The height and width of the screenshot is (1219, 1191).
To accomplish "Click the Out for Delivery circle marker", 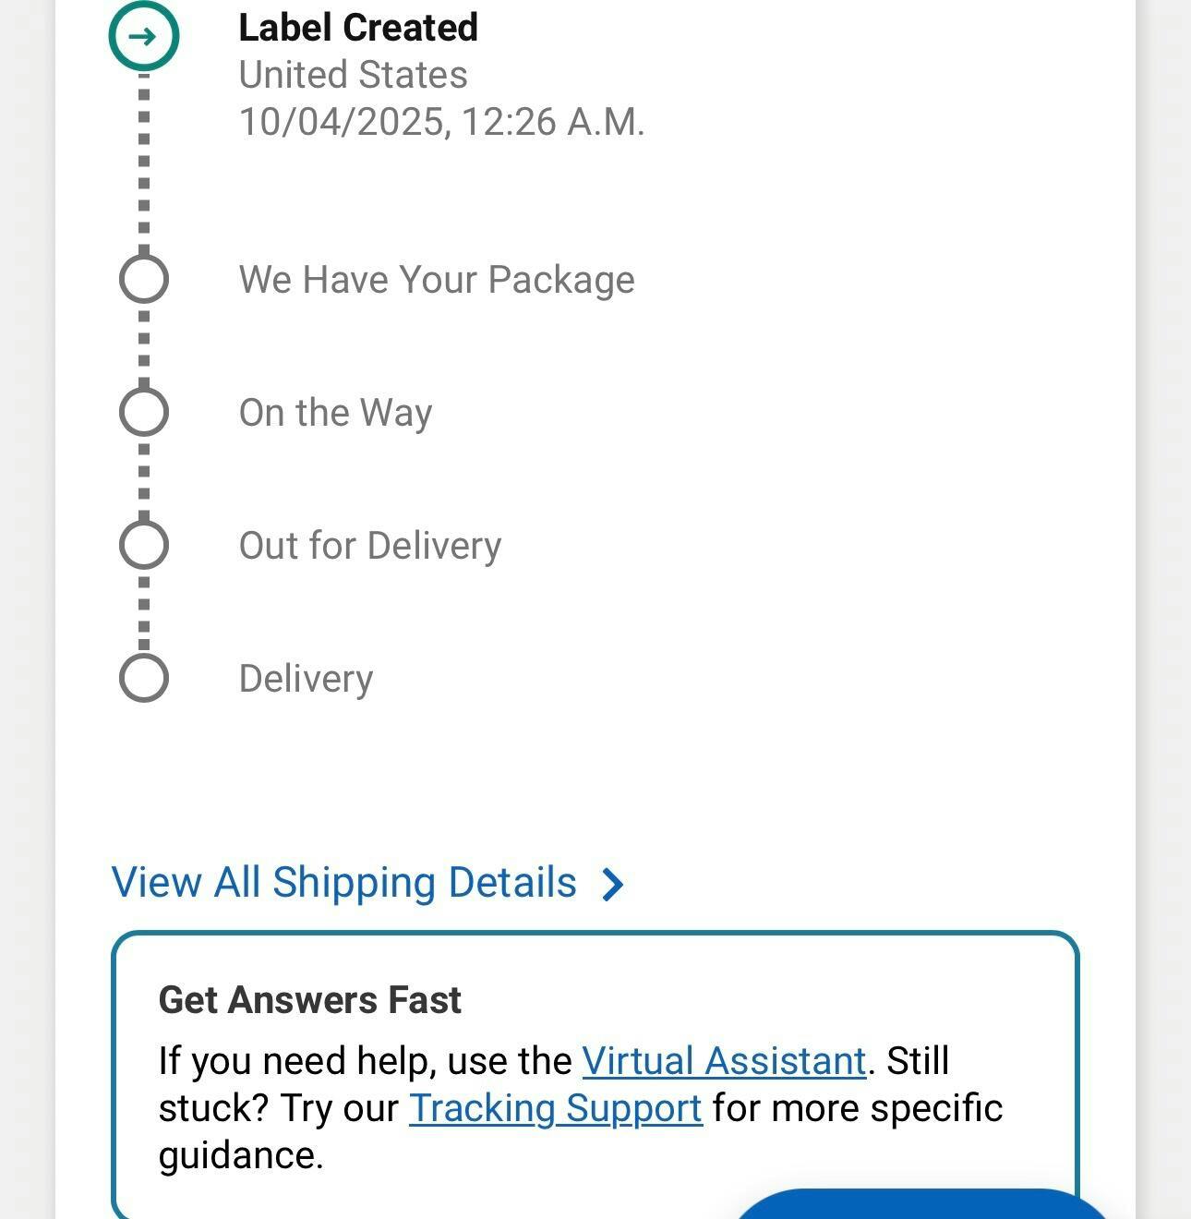I will pos(144,545).
